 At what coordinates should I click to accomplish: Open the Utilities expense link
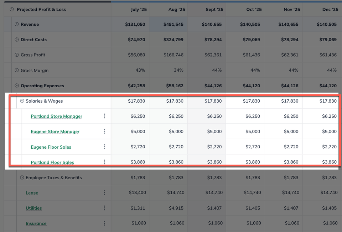point(33,208)
